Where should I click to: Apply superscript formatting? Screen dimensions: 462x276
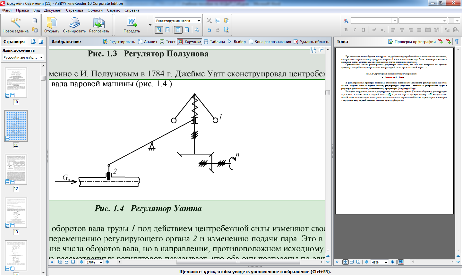[x=374, y=30]
